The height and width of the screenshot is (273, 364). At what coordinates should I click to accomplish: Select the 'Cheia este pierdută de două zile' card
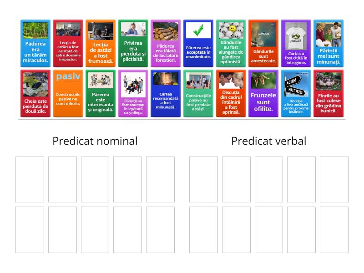tap(36, 93)
